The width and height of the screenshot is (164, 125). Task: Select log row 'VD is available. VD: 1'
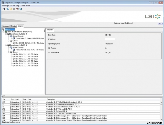[81, 109]
